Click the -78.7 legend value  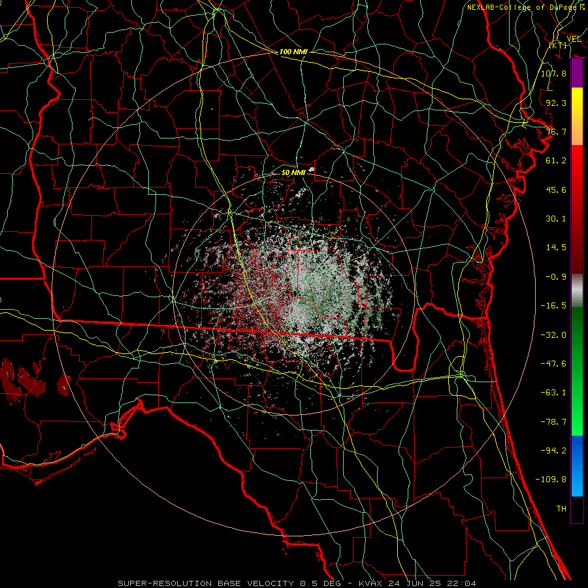pyautogui.click(x=553, y=422)
